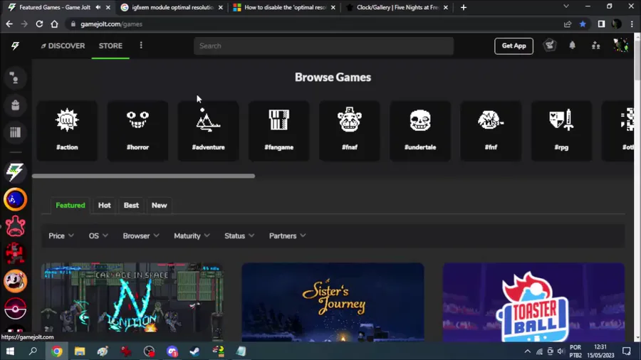Show hidden system tray icons
641x360 pixels.
[x=527, y=351]
